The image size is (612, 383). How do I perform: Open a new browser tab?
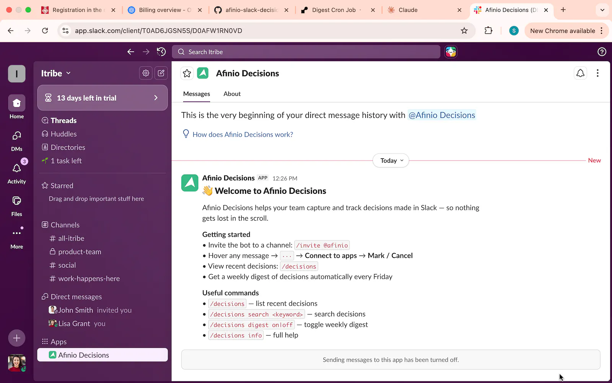(563, 10)
